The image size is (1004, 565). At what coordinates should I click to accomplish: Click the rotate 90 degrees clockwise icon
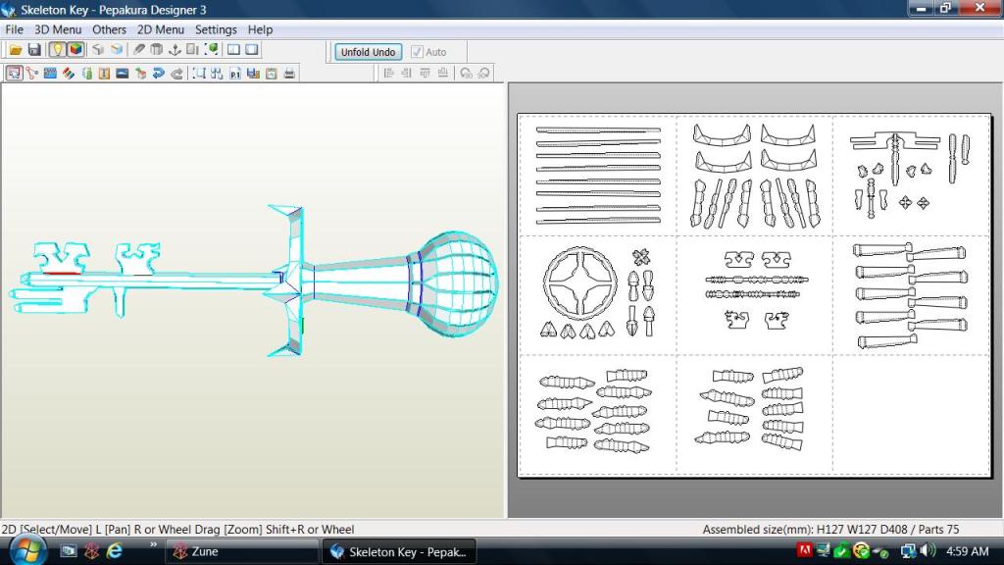coord(483,73)
